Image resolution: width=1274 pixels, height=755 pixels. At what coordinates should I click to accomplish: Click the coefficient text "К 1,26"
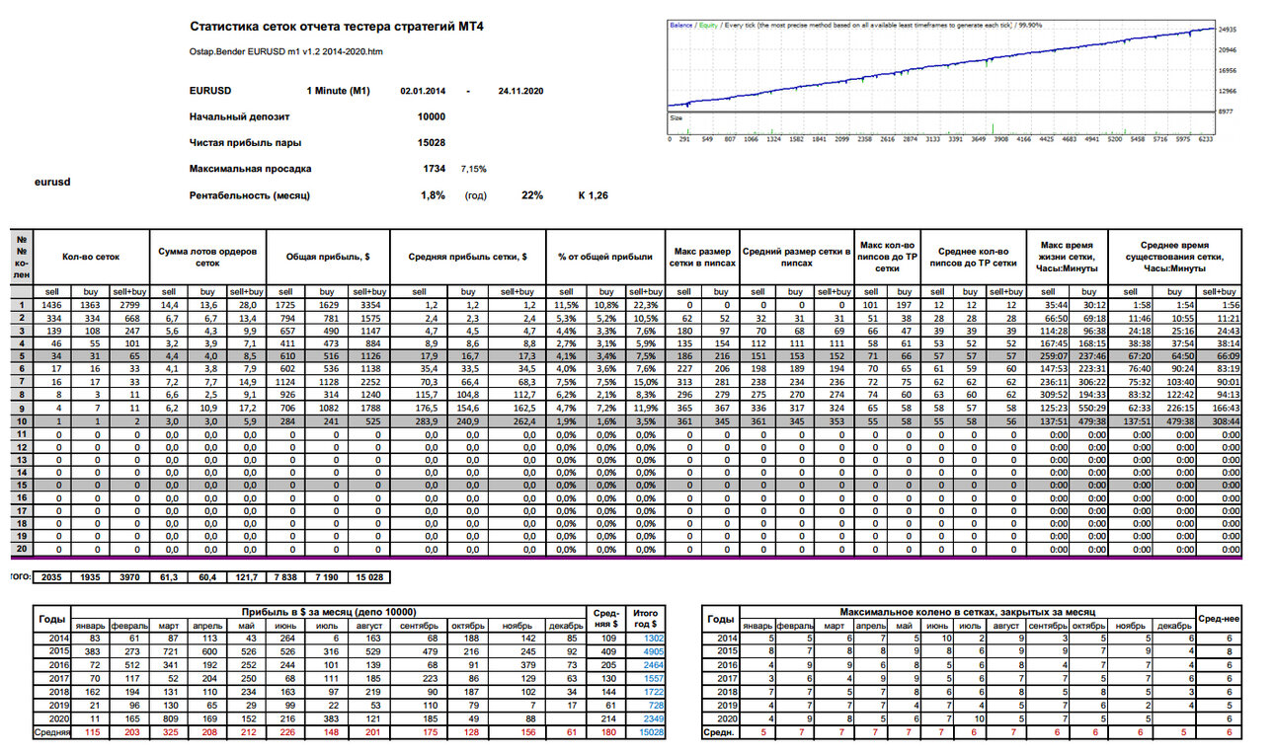[593, 195]
